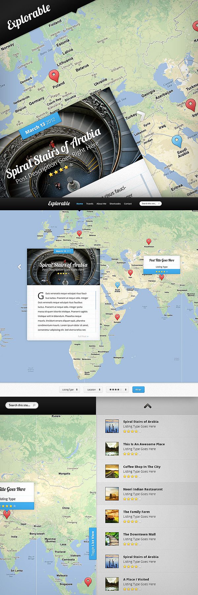Screen dimensions: 198x595
Task: Open the Noori Indian Restaurant thumbnail
Action: coord(112,494)
